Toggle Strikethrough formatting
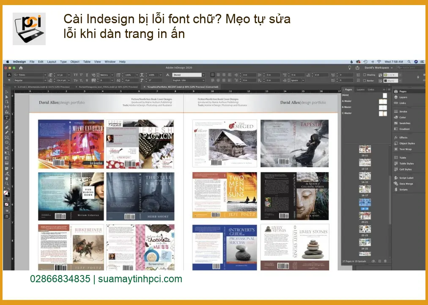This screenshot has height=305, width=428. point(87,80)
